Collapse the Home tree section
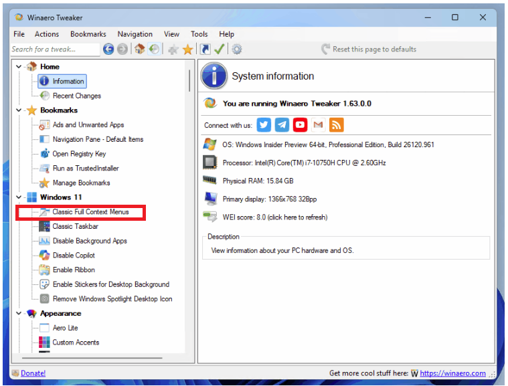 point(19,67)
